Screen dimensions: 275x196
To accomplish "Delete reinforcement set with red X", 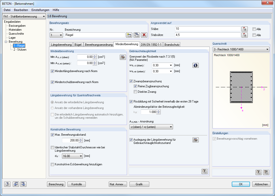I will 144,35.
